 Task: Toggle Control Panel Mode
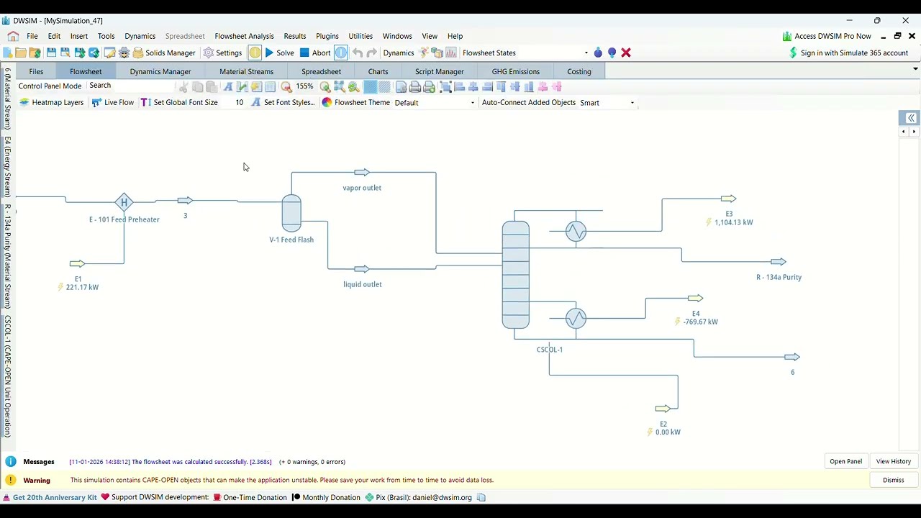point(50,86)
